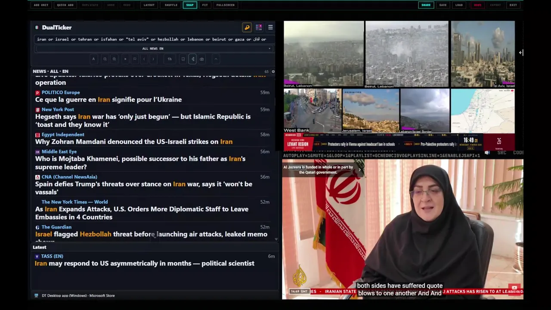
Task: Click the ADD UNIT button
Action: point(41,5)
